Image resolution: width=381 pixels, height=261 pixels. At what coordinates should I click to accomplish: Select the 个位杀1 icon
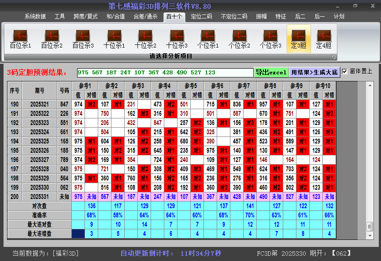(208, 35)
